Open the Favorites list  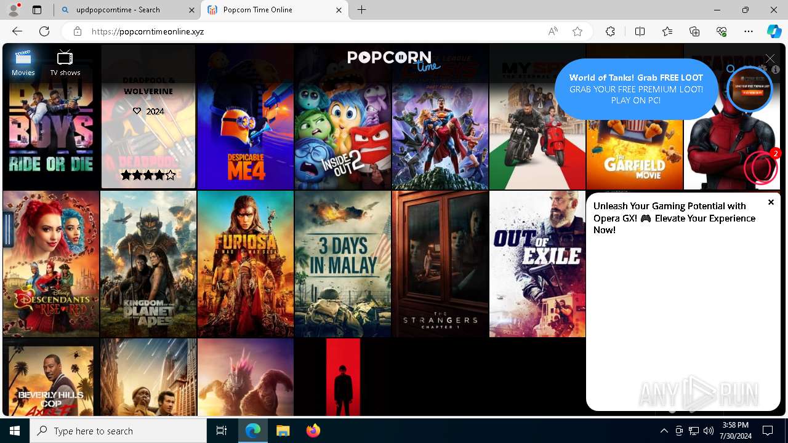[667, 31]
